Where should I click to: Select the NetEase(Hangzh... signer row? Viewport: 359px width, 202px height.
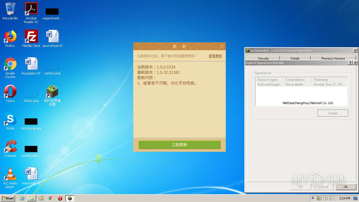(302, 84)
